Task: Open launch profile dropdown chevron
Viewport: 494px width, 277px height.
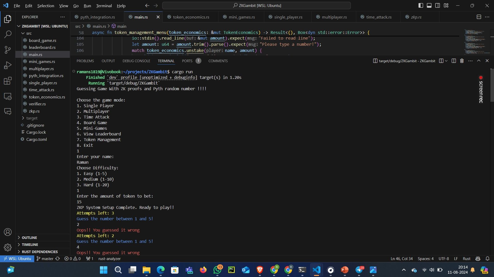Action: click(446, 61)
